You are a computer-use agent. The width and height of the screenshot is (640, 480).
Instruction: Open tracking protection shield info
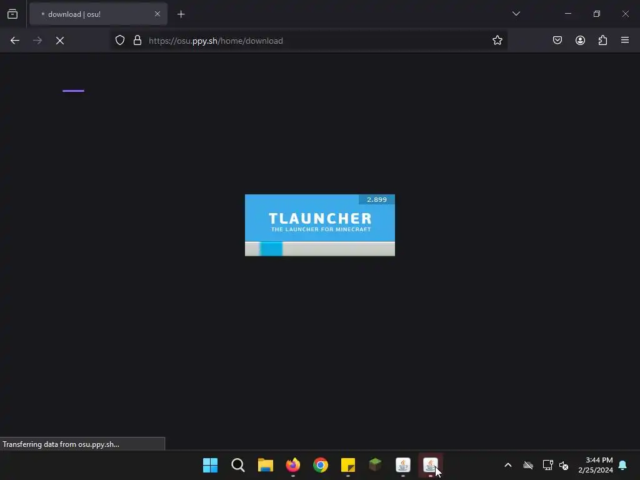[119, 41]
